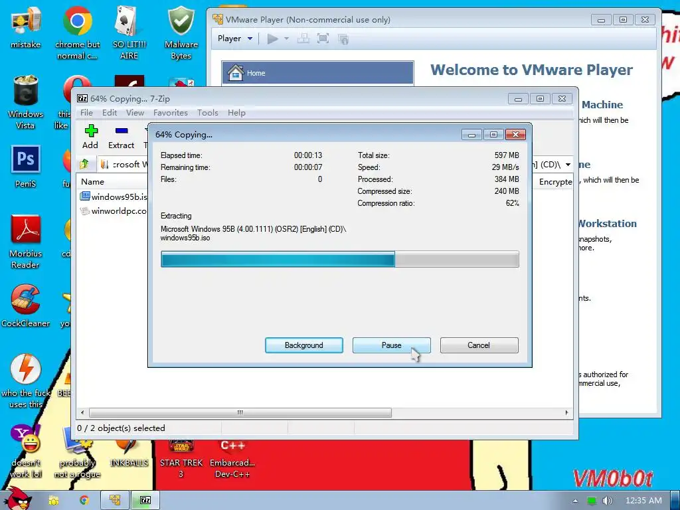This screenshot has height=510, width=680.
Task: Click the Add button in the 7-Zip toolbar
Action: (90, 137)
